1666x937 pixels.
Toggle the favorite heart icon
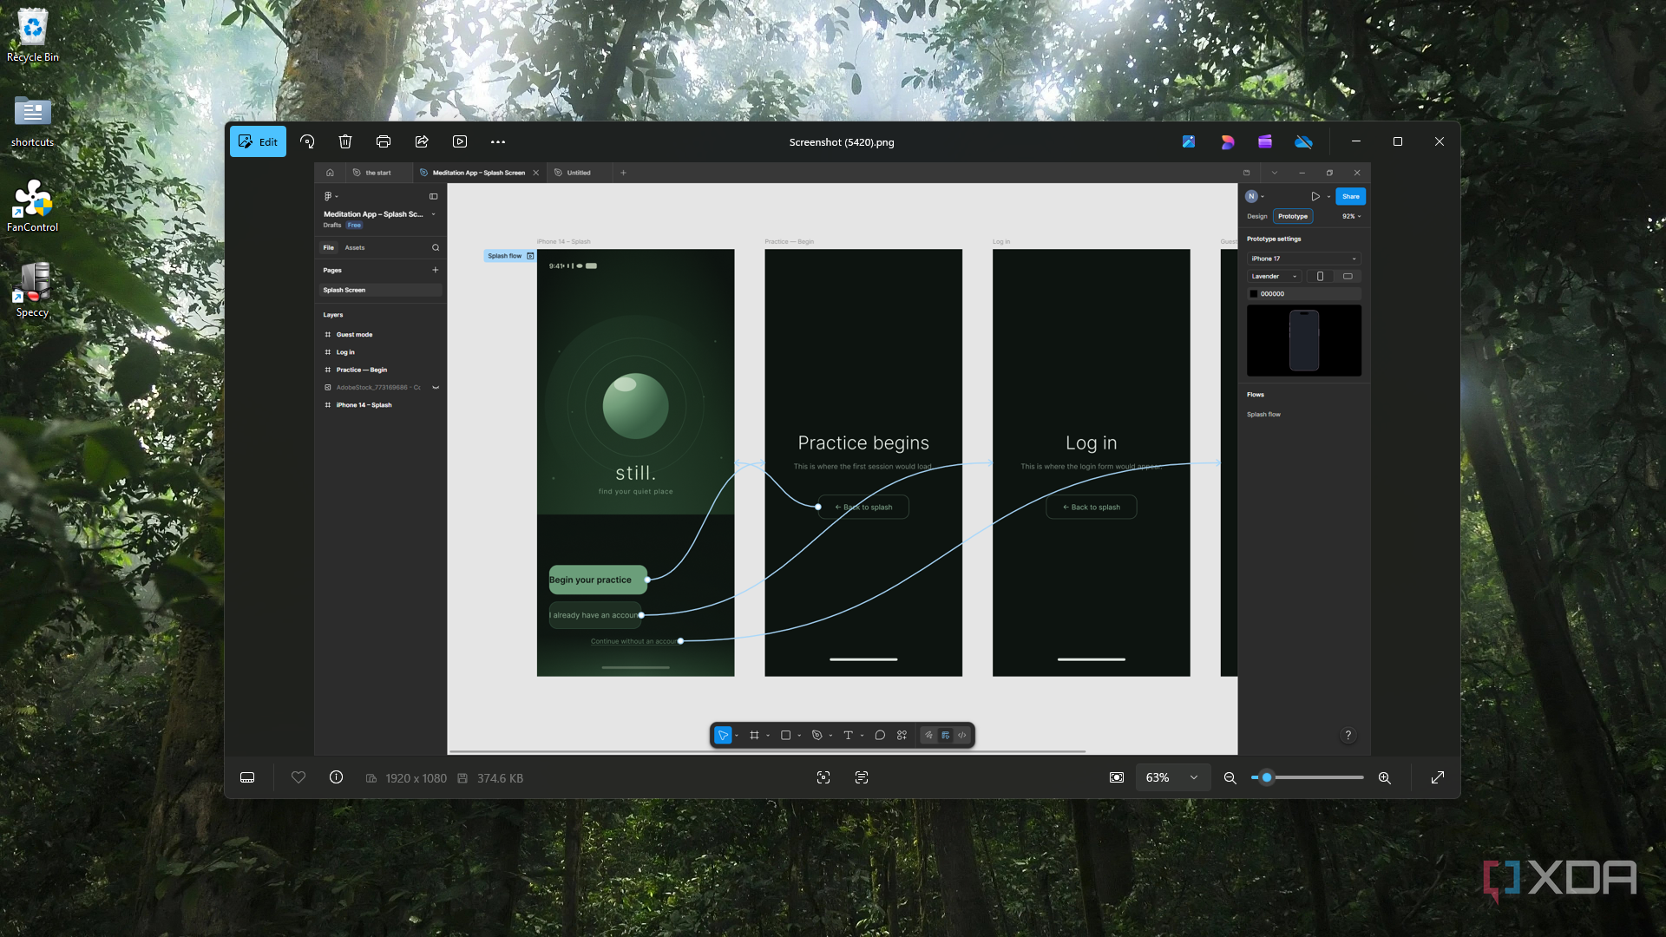[x=298, y=777]
